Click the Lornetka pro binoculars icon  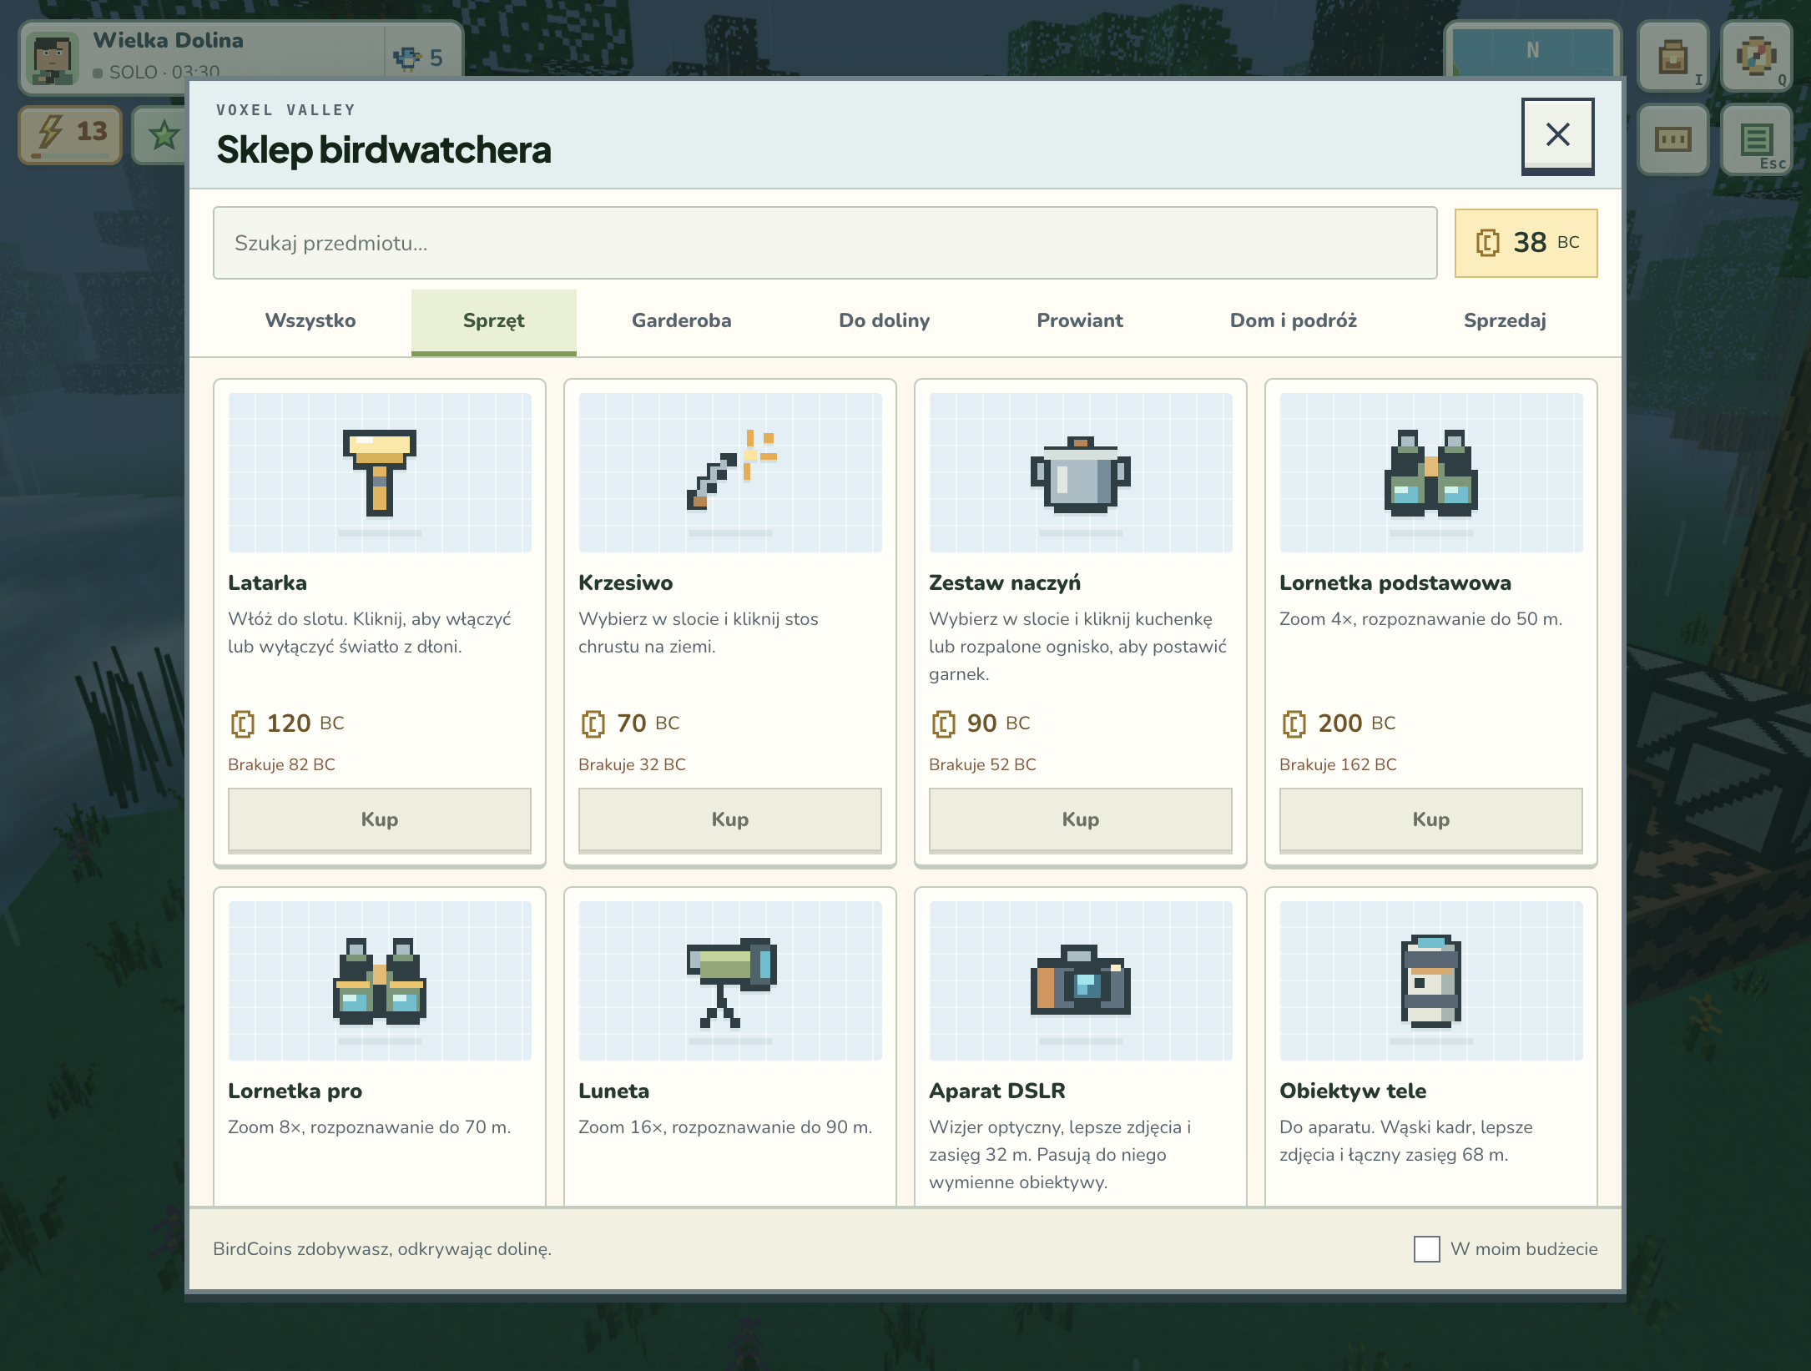click(x=380, y=980)
